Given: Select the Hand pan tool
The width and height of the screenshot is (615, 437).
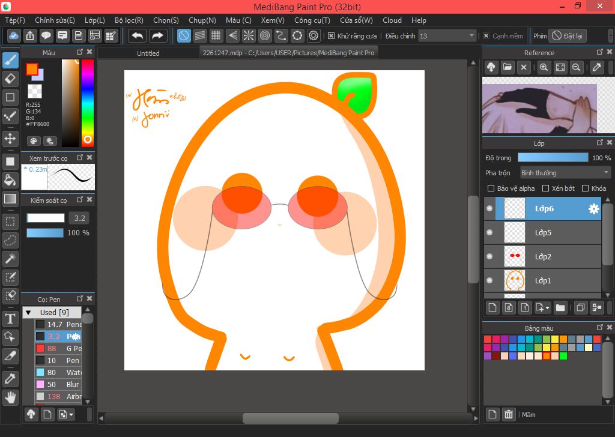Looking at the screenshot, I should pyautogui.click(x=10, y=397).
